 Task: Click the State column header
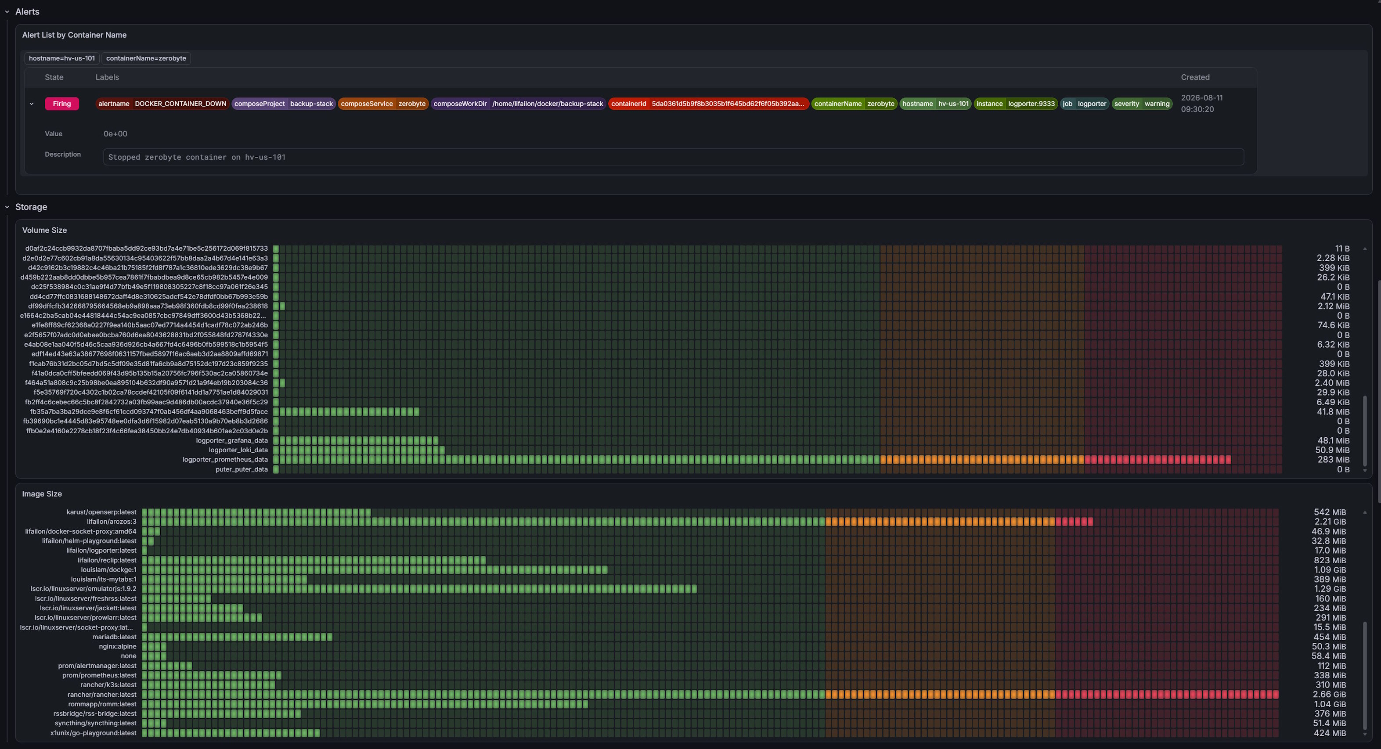point(54,77)
